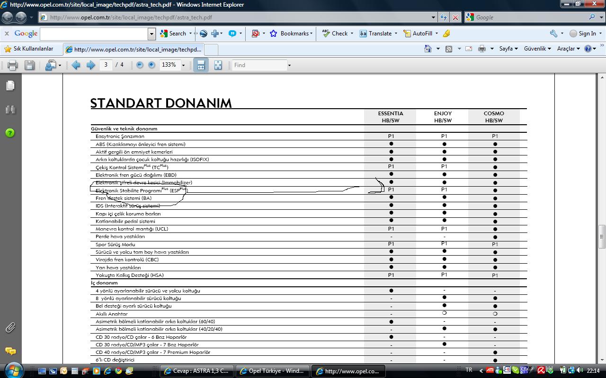
Task: Open the Sayfa menu
Action: (508, 49)
